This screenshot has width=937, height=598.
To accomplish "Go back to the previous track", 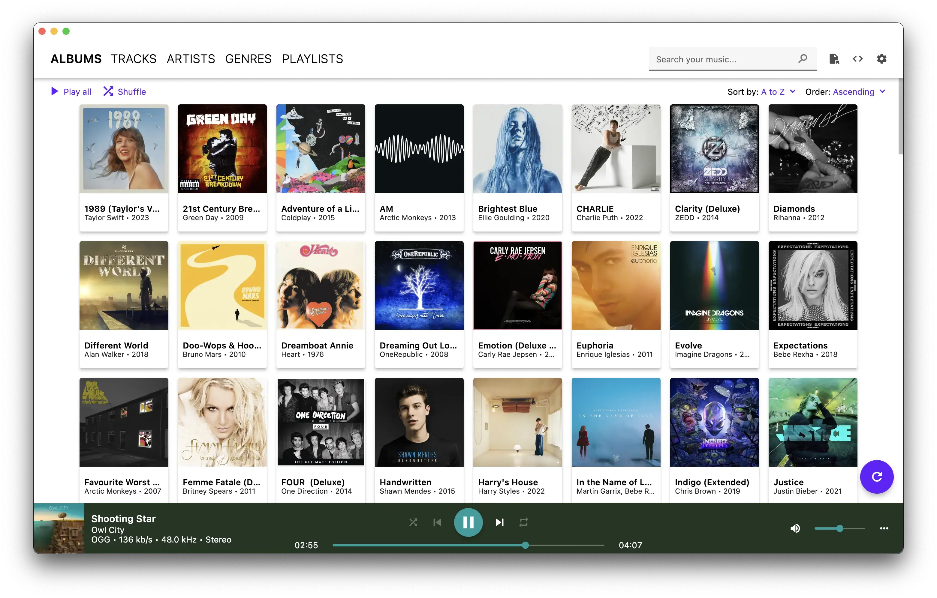I will pos(437,522).
